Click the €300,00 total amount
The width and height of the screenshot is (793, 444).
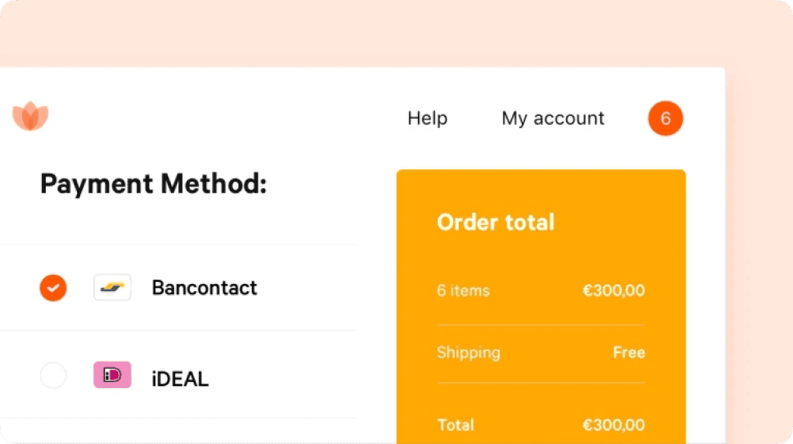click(x=613, y=425)
